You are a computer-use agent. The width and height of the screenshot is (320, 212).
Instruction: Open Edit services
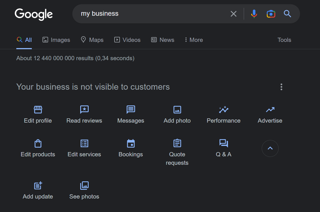point(84,148)
